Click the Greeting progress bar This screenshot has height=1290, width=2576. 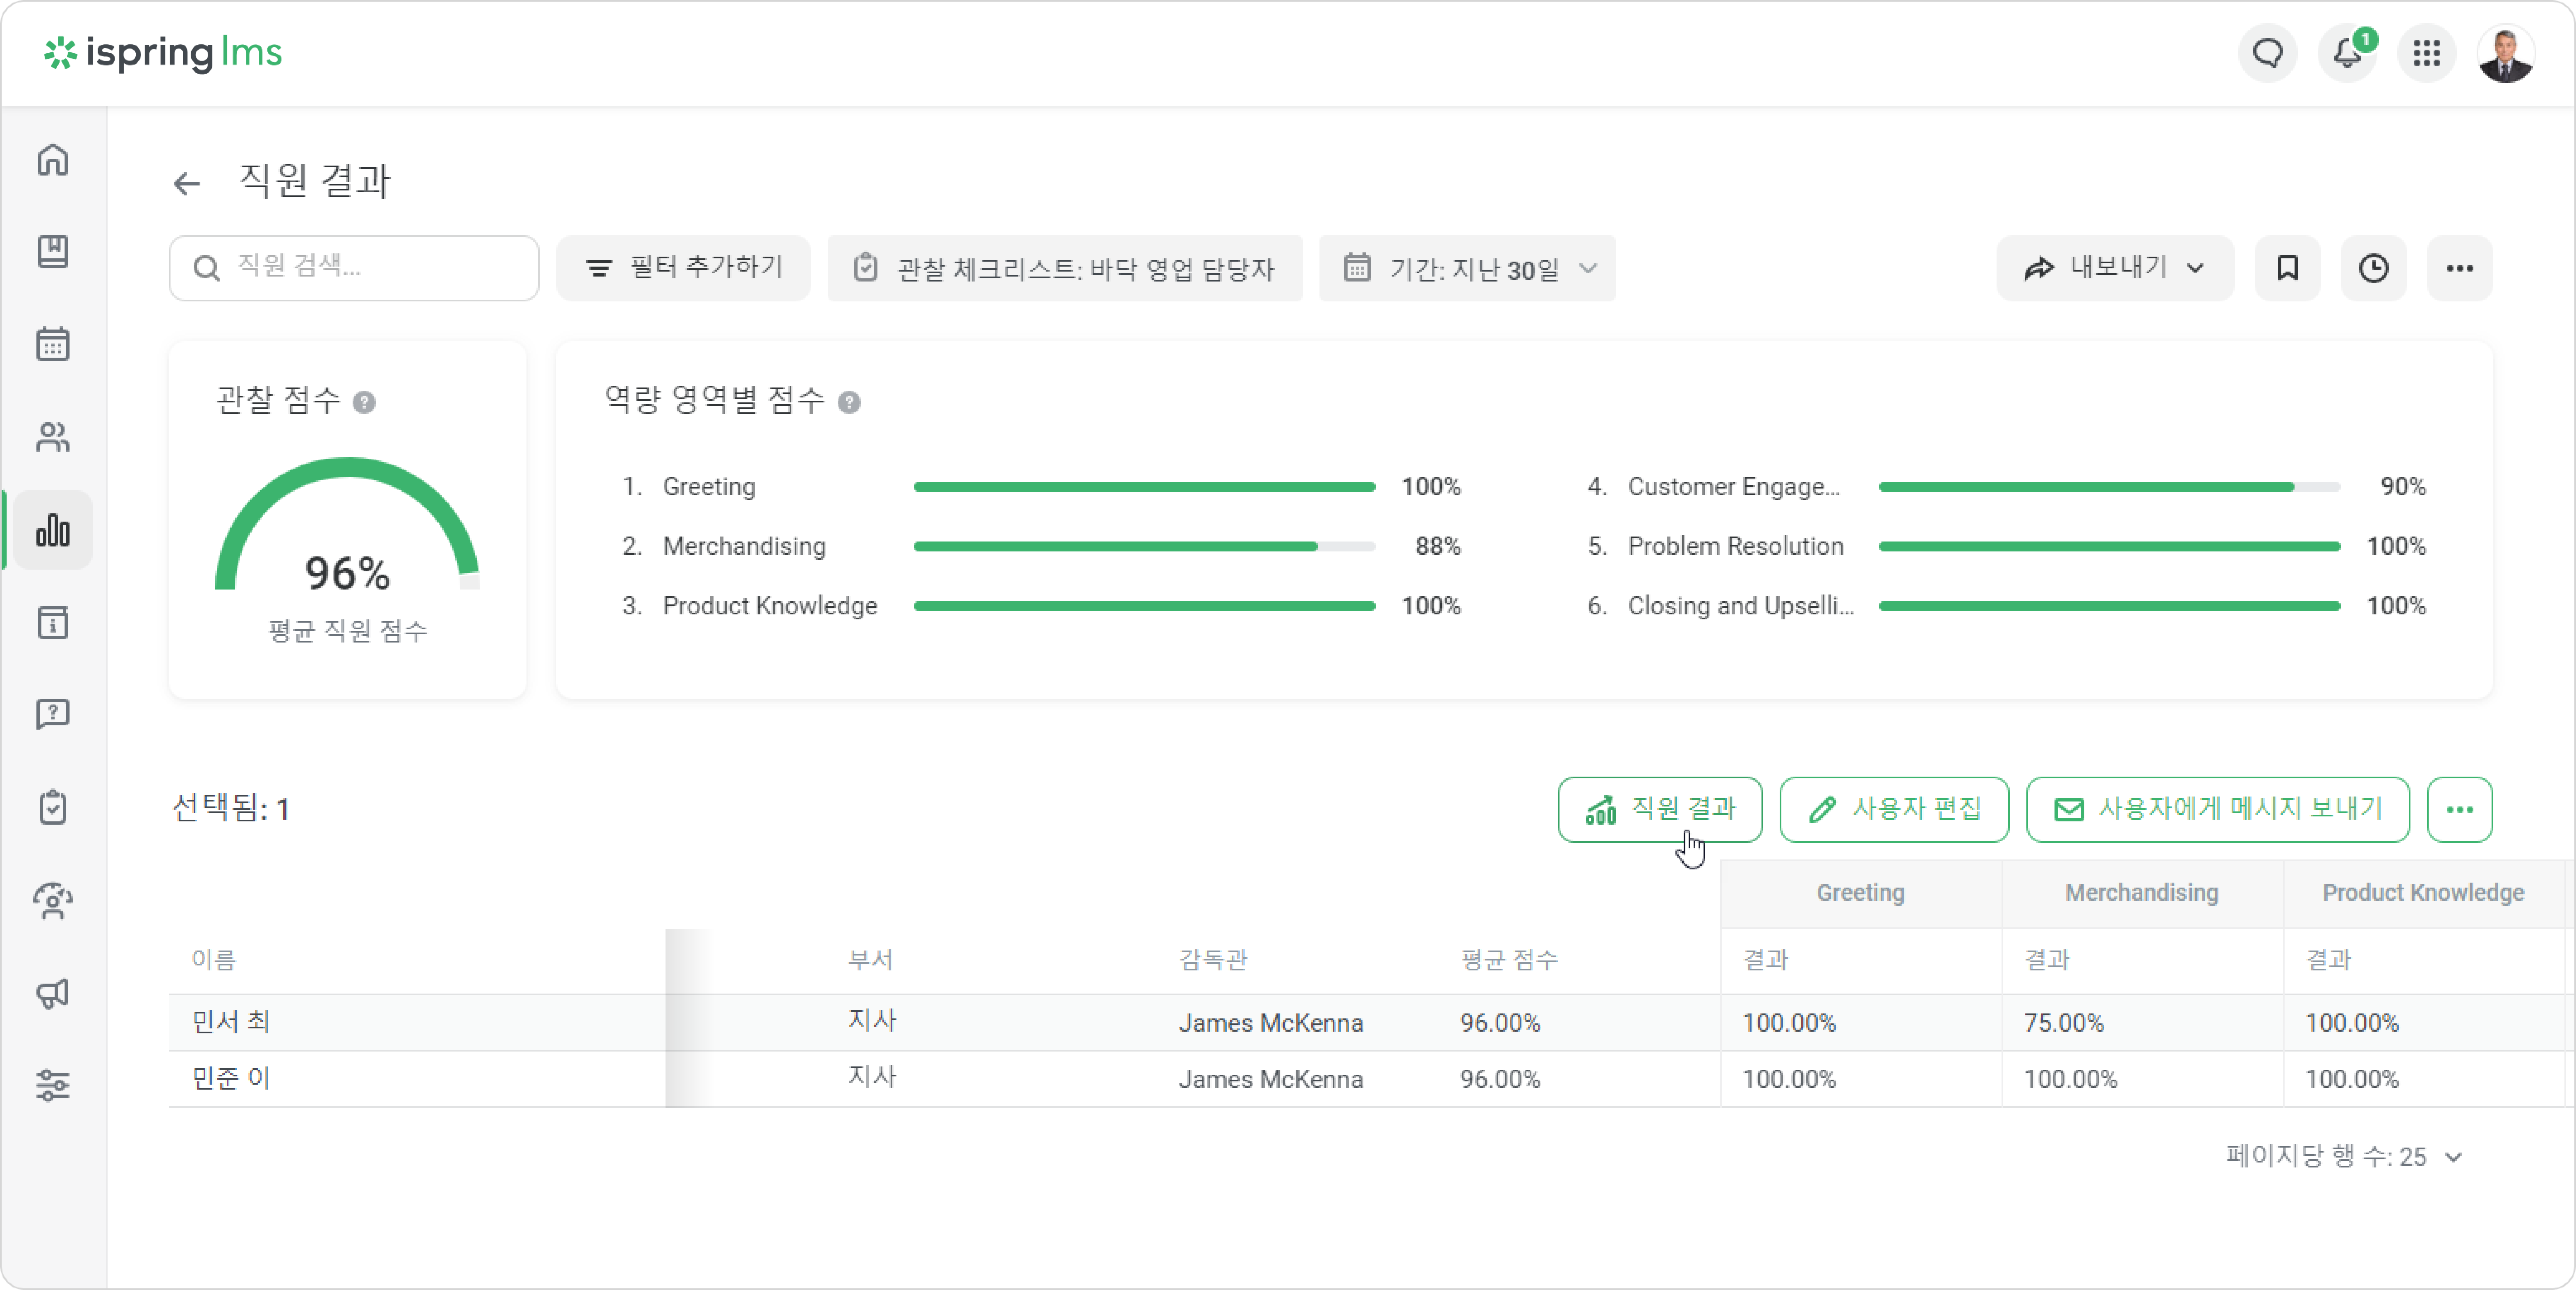tap(1144, 487)
